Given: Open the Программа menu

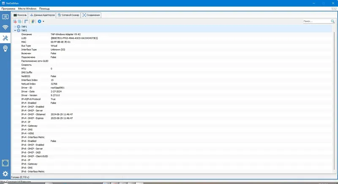Looking at the screenshot, I should (8, 9).
